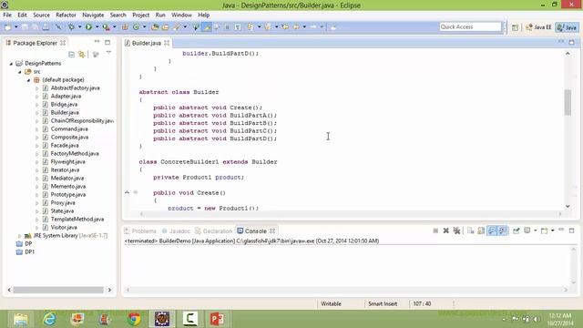
Task: Open File Explorer from taskbar
Action: [x=21, y=319]
